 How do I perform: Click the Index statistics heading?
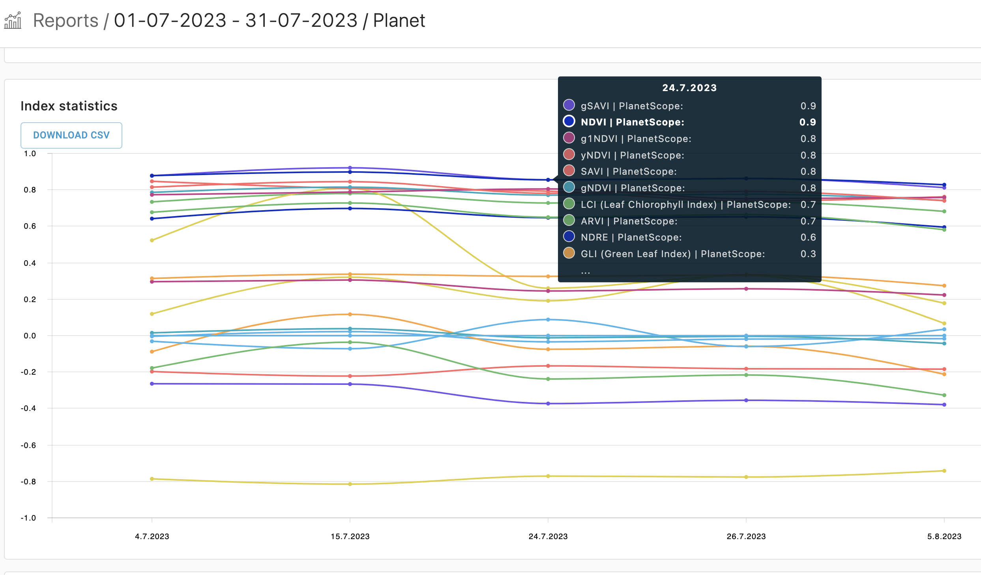69,106
